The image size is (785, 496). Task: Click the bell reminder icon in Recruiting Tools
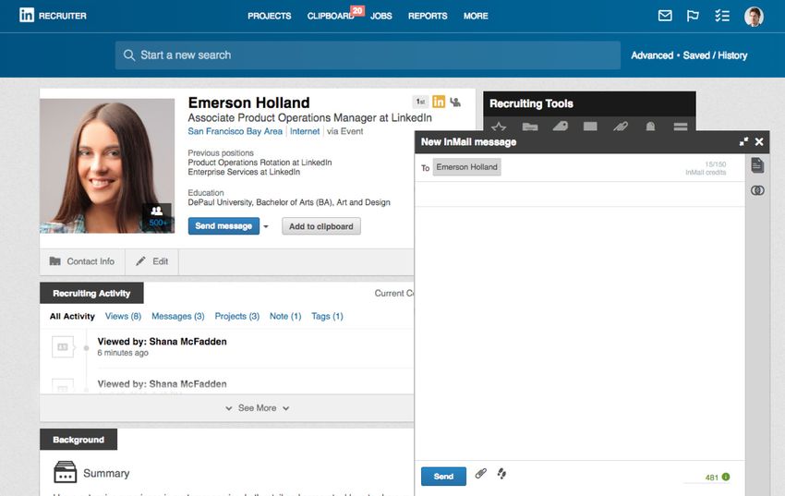pos(650,127)
